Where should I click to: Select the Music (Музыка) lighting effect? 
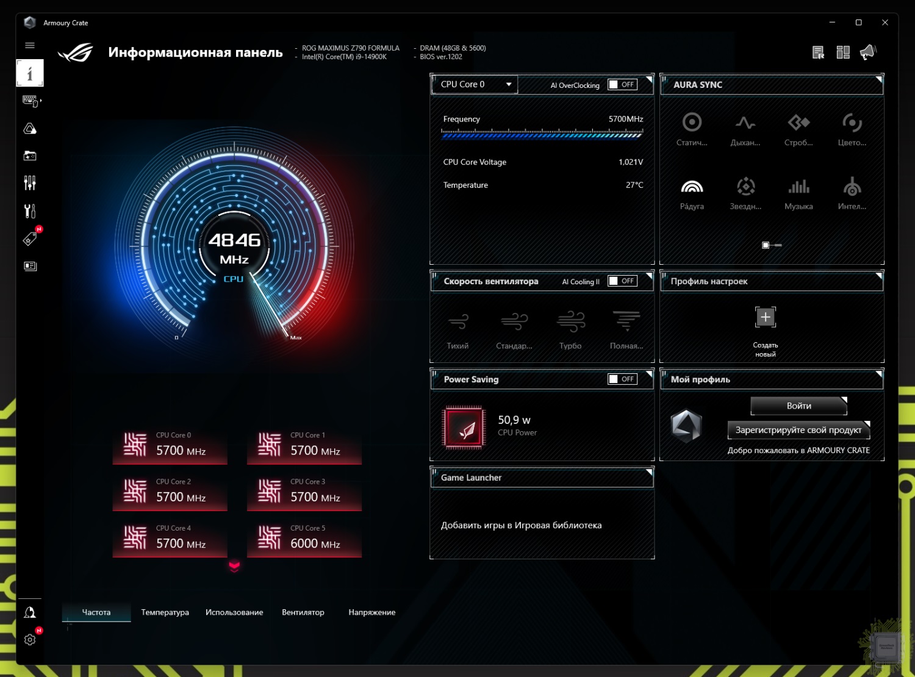[798, 193]
